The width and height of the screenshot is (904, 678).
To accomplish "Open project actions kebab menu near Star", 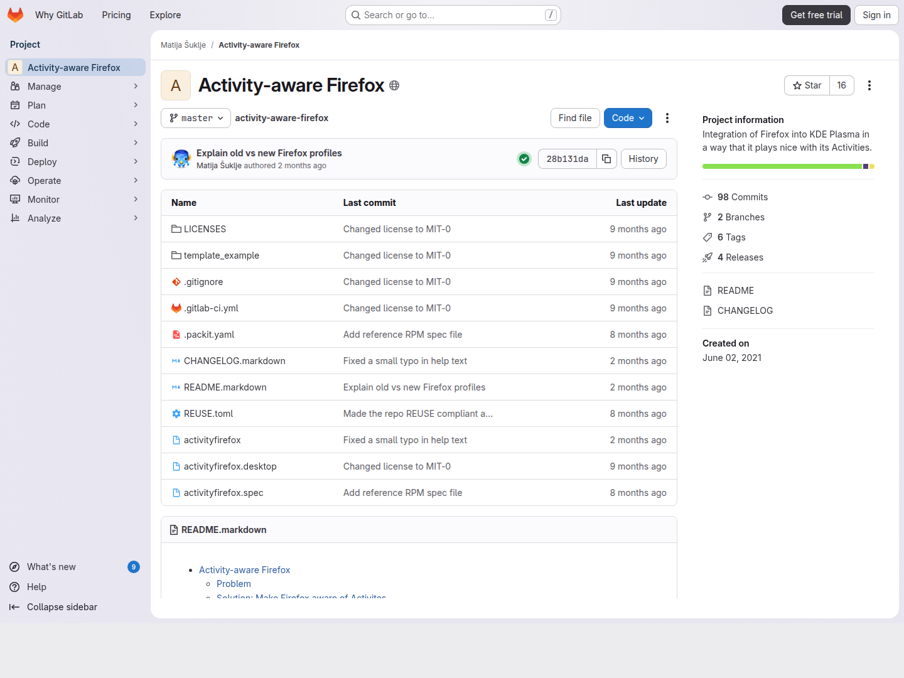I will (x=869, y=85).
